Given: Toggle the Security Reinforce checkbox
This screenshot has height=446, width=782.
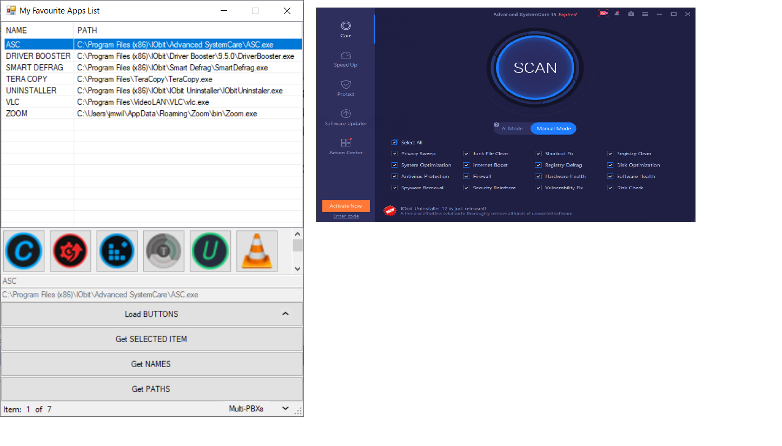Looking at the screenshot, I should click(x=466, y=188).
